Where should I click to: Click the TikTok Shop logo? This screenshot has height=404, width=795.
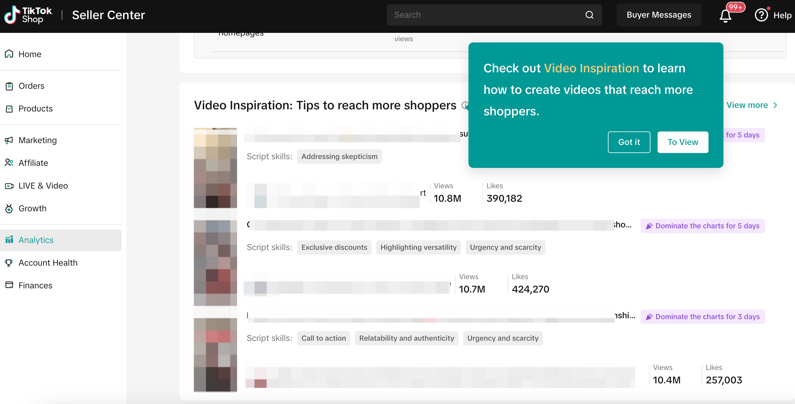click(28, 15)
